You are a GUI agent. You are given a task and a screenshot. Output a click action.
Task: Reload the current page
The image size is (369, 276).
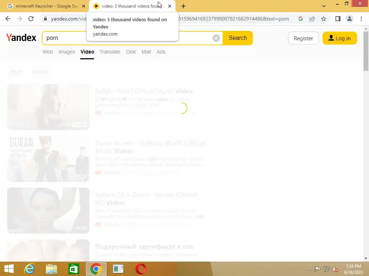coord(31,19)
